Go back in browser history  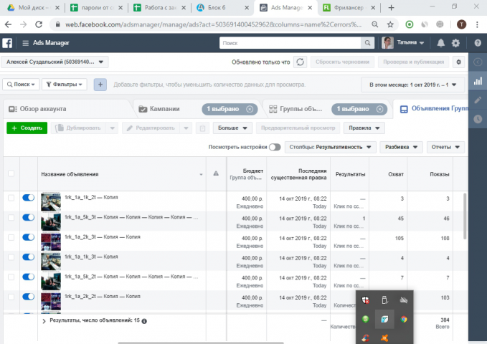[x=9, y=24]
